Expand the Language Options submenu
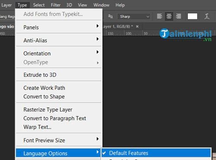216x160 pixels. click(58, 153)
